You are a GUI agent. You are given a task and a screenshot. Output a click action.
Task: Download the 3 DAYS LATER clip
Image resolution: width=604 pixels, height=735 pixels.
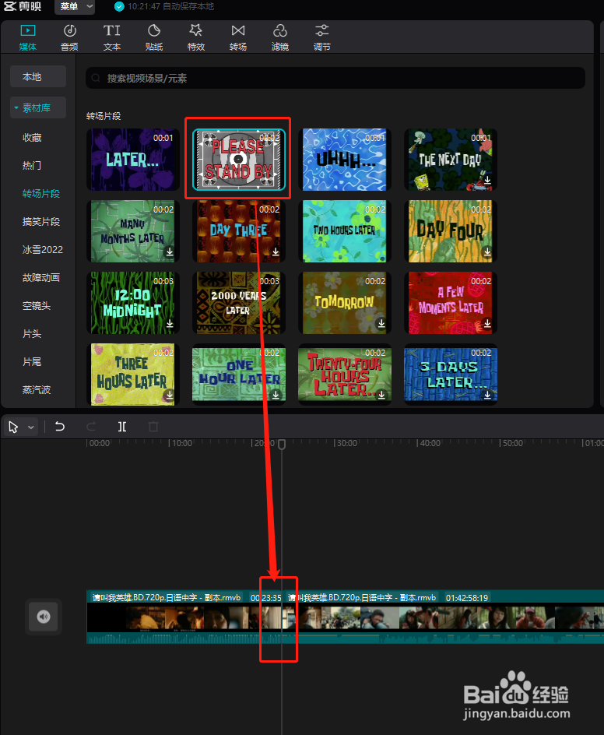pos(487,396)
